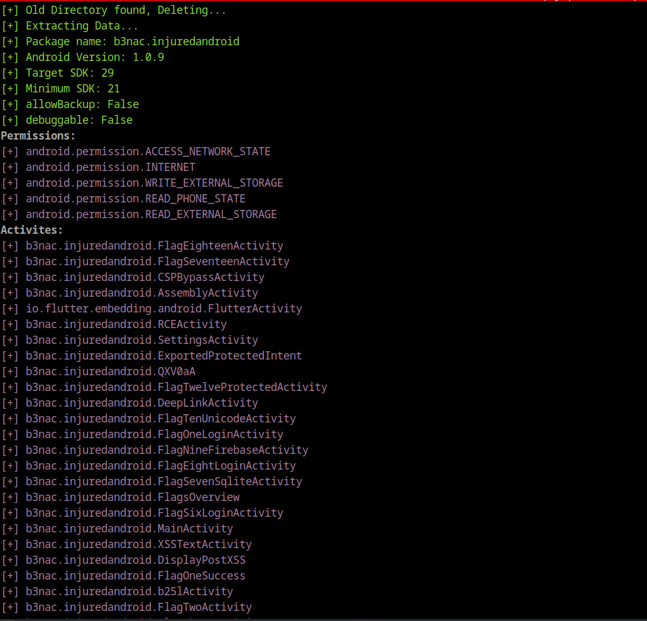Click the 'Permissions:' heading

tap(38, 135)
